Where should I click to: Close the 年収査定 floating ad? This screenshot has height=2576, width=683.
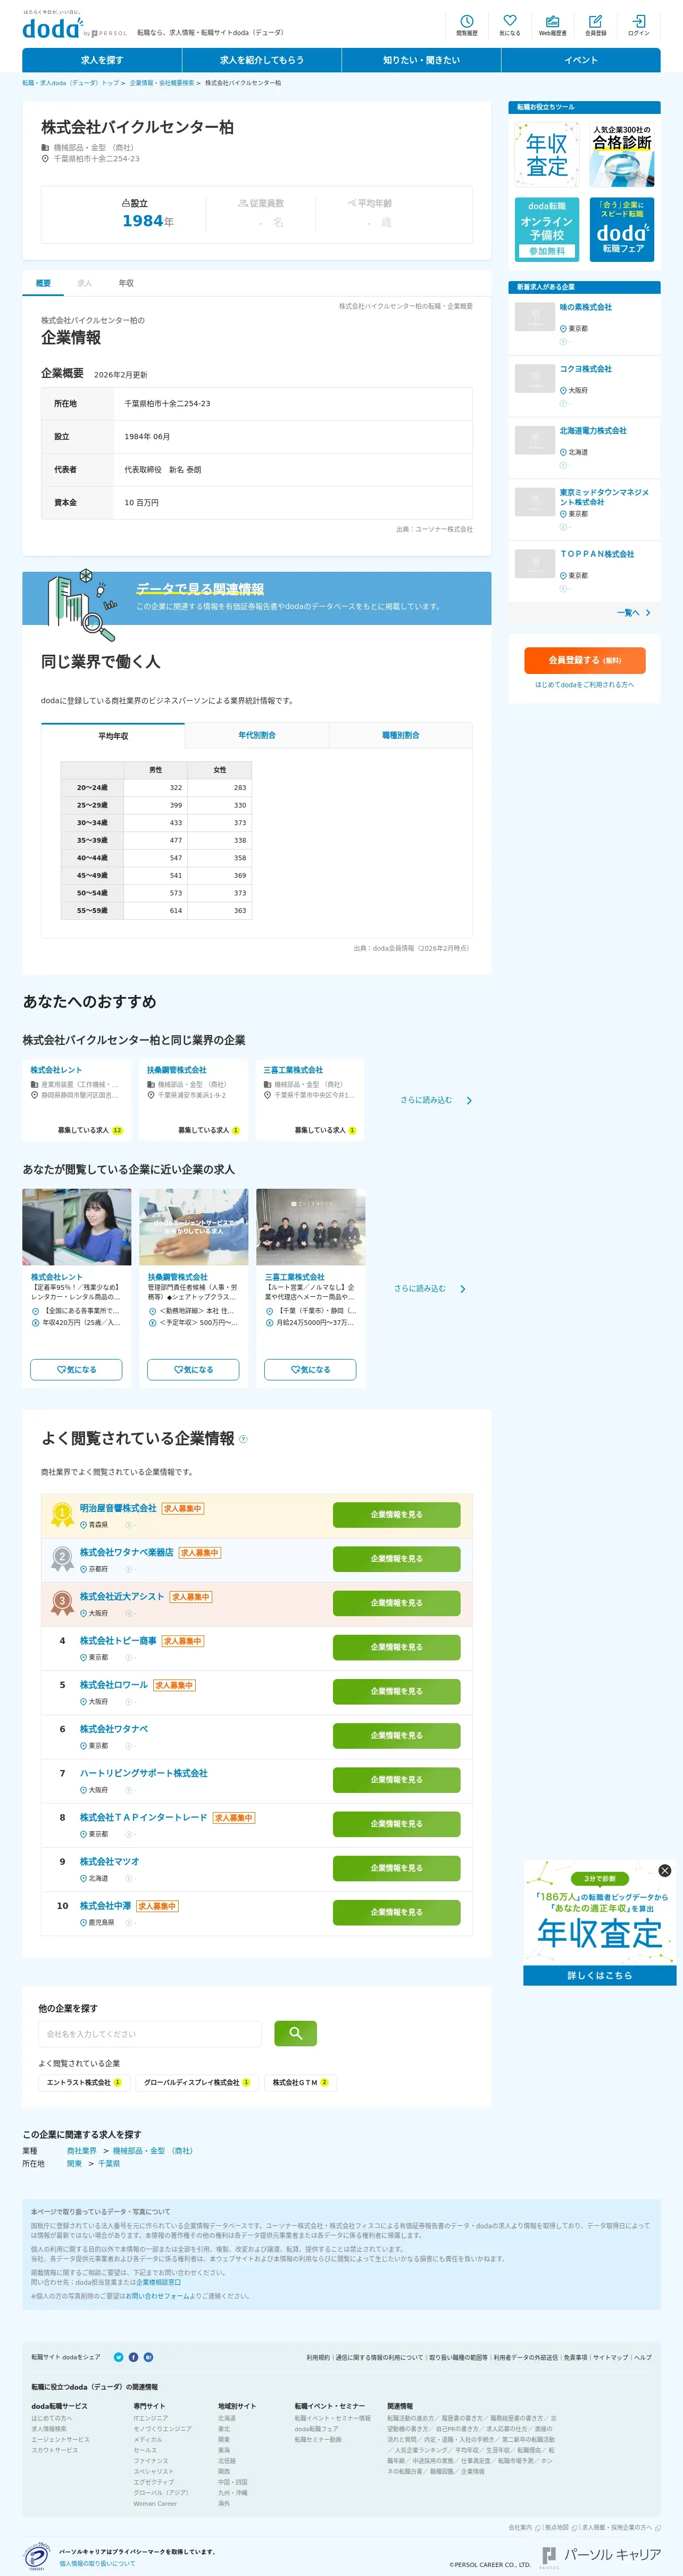[x=665, y=1870]
